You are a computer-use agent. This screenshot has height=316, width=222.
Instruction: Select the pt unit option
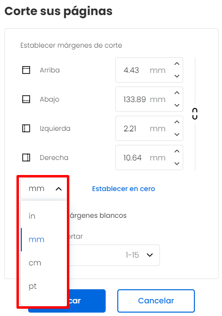pyautogui.click(x=44, y=286)
